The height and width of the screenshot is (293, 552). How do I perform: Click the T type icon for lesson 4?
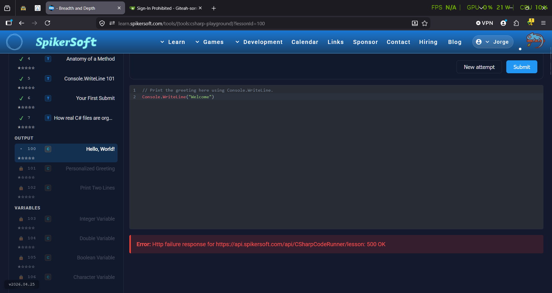[x=48, y=59]
